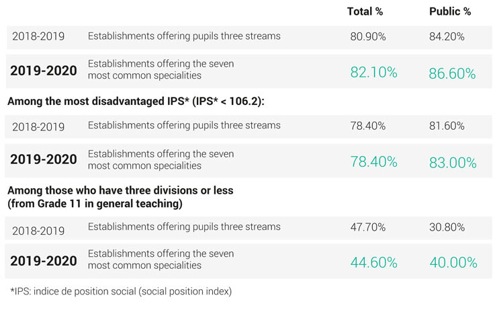Image resolution: width=497 pixels, height=312 pixels.
Task: Select the 78.40% value in the disadvantaged 2018-2019 row
Action: [x=368, y=126]
